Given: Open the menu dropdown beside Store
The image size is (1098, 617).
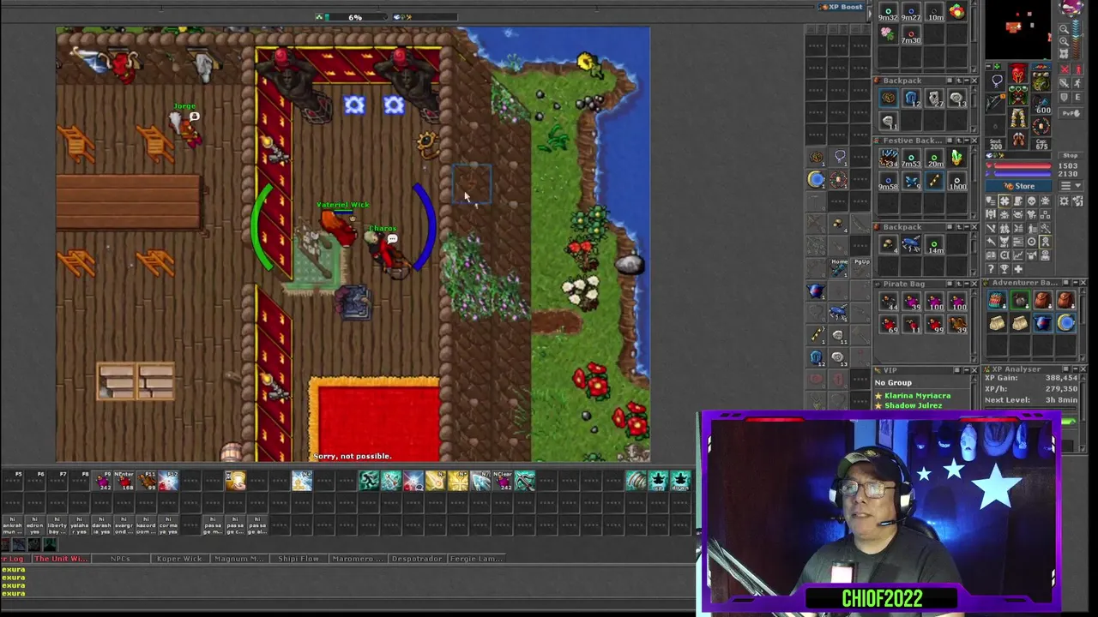Looking at the screenshot, I should pos(1071,185).
